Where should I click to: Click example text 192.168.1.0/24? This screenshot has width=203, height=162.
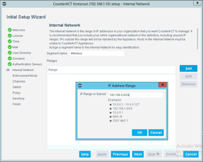122,109
